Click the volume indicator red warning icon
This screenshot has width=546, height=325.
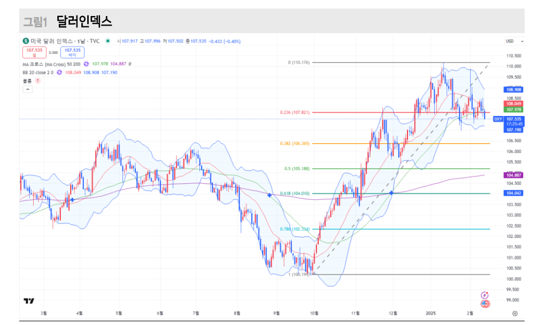point(37,81)
